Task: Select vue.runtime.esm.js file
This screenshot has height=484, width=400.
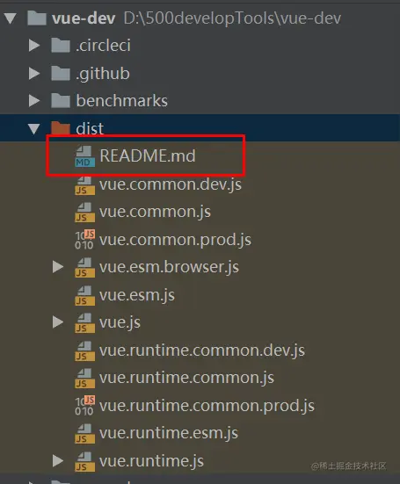Action: [169, 433]
